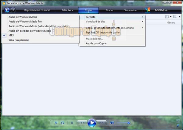This screenshot has height=130, width=183.
Task: Open the dropdown arrow under Copiar tab
Action: (88, 13)
